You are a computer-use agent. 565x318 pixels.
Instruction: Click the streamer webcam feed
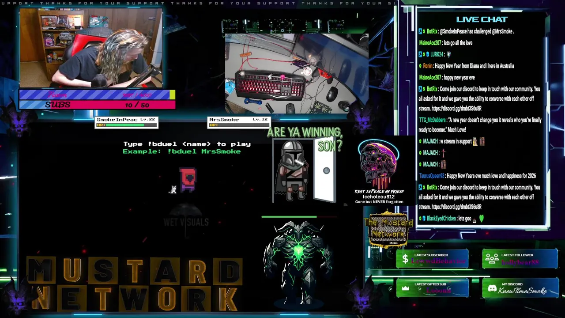[x=91, y=49]
